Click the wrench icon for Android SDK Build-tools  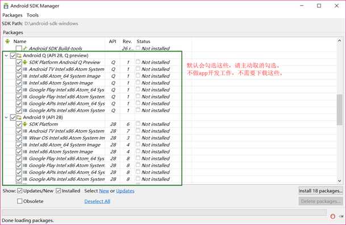point(25,48)
